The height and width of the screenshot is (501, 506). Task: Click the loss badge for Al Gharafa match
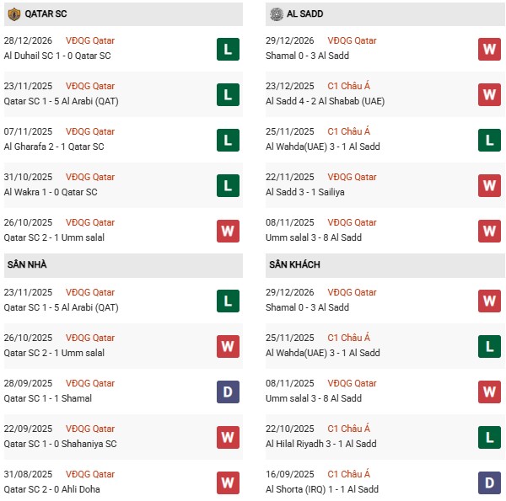click(228, 140)
